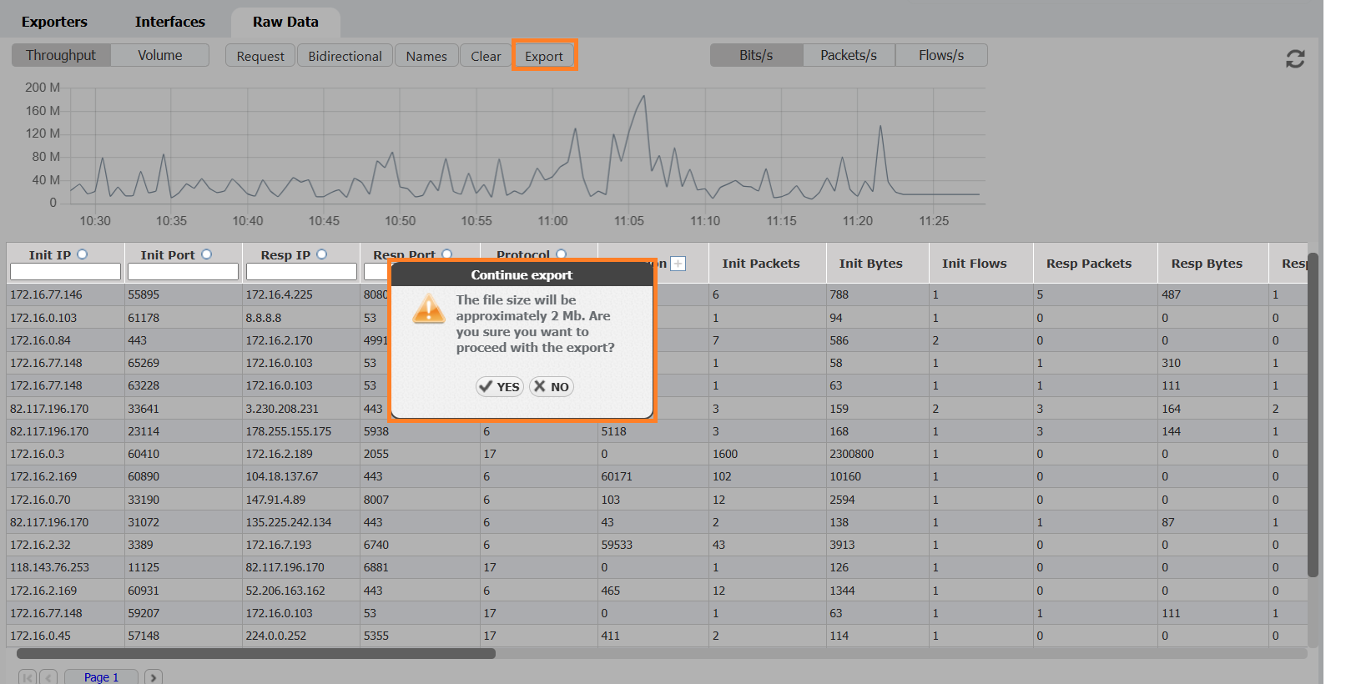Click the Init IP filter field

(65, 272)
